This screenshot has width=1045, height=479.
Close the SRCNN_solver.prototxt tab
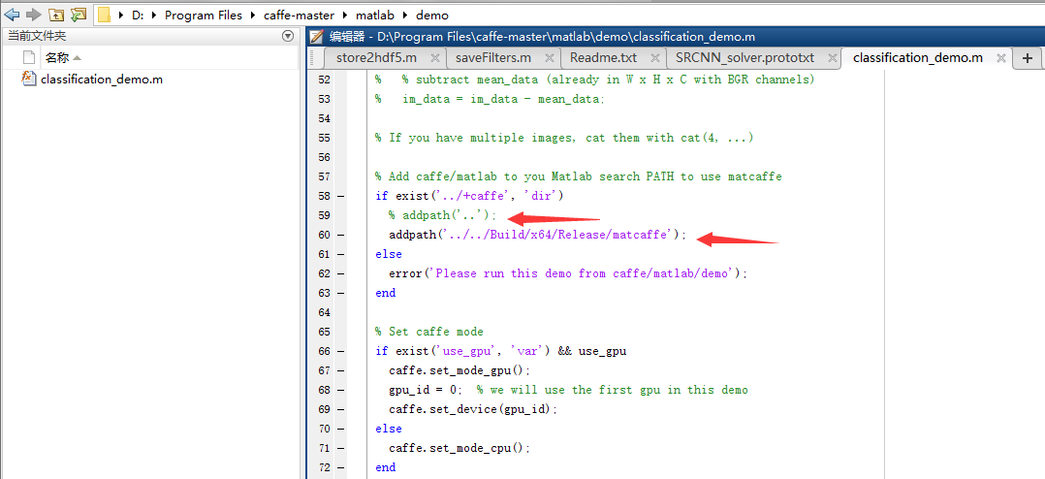pyautogui.click(x=832, y=58)
